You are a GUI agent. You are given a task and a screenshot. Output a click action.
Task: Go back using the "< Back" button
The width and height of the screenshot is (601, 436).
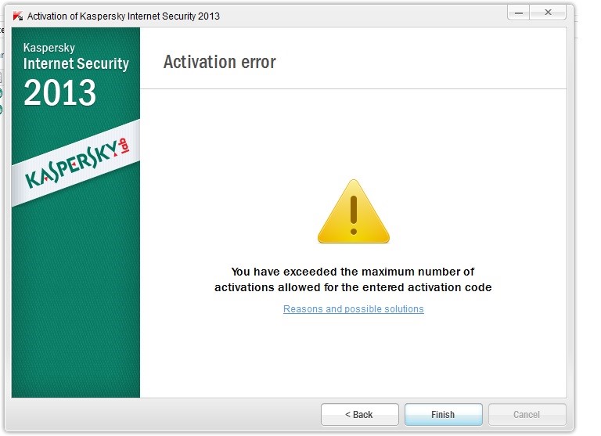[x=359, y=415]
